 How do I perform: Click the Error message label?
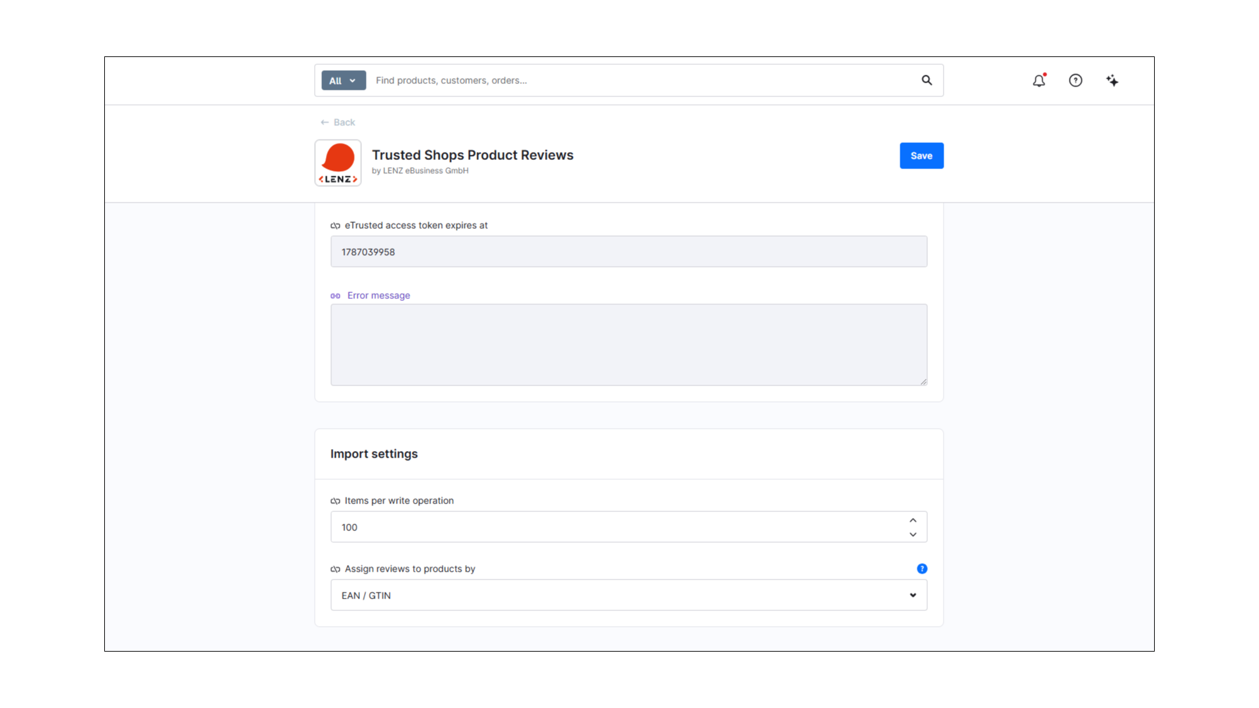point(379,296)
